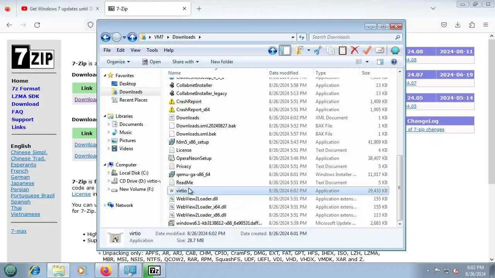Viewport: 495px width, 278px height.
Task: Open the Help menu in Explorer
Action: 169,50
